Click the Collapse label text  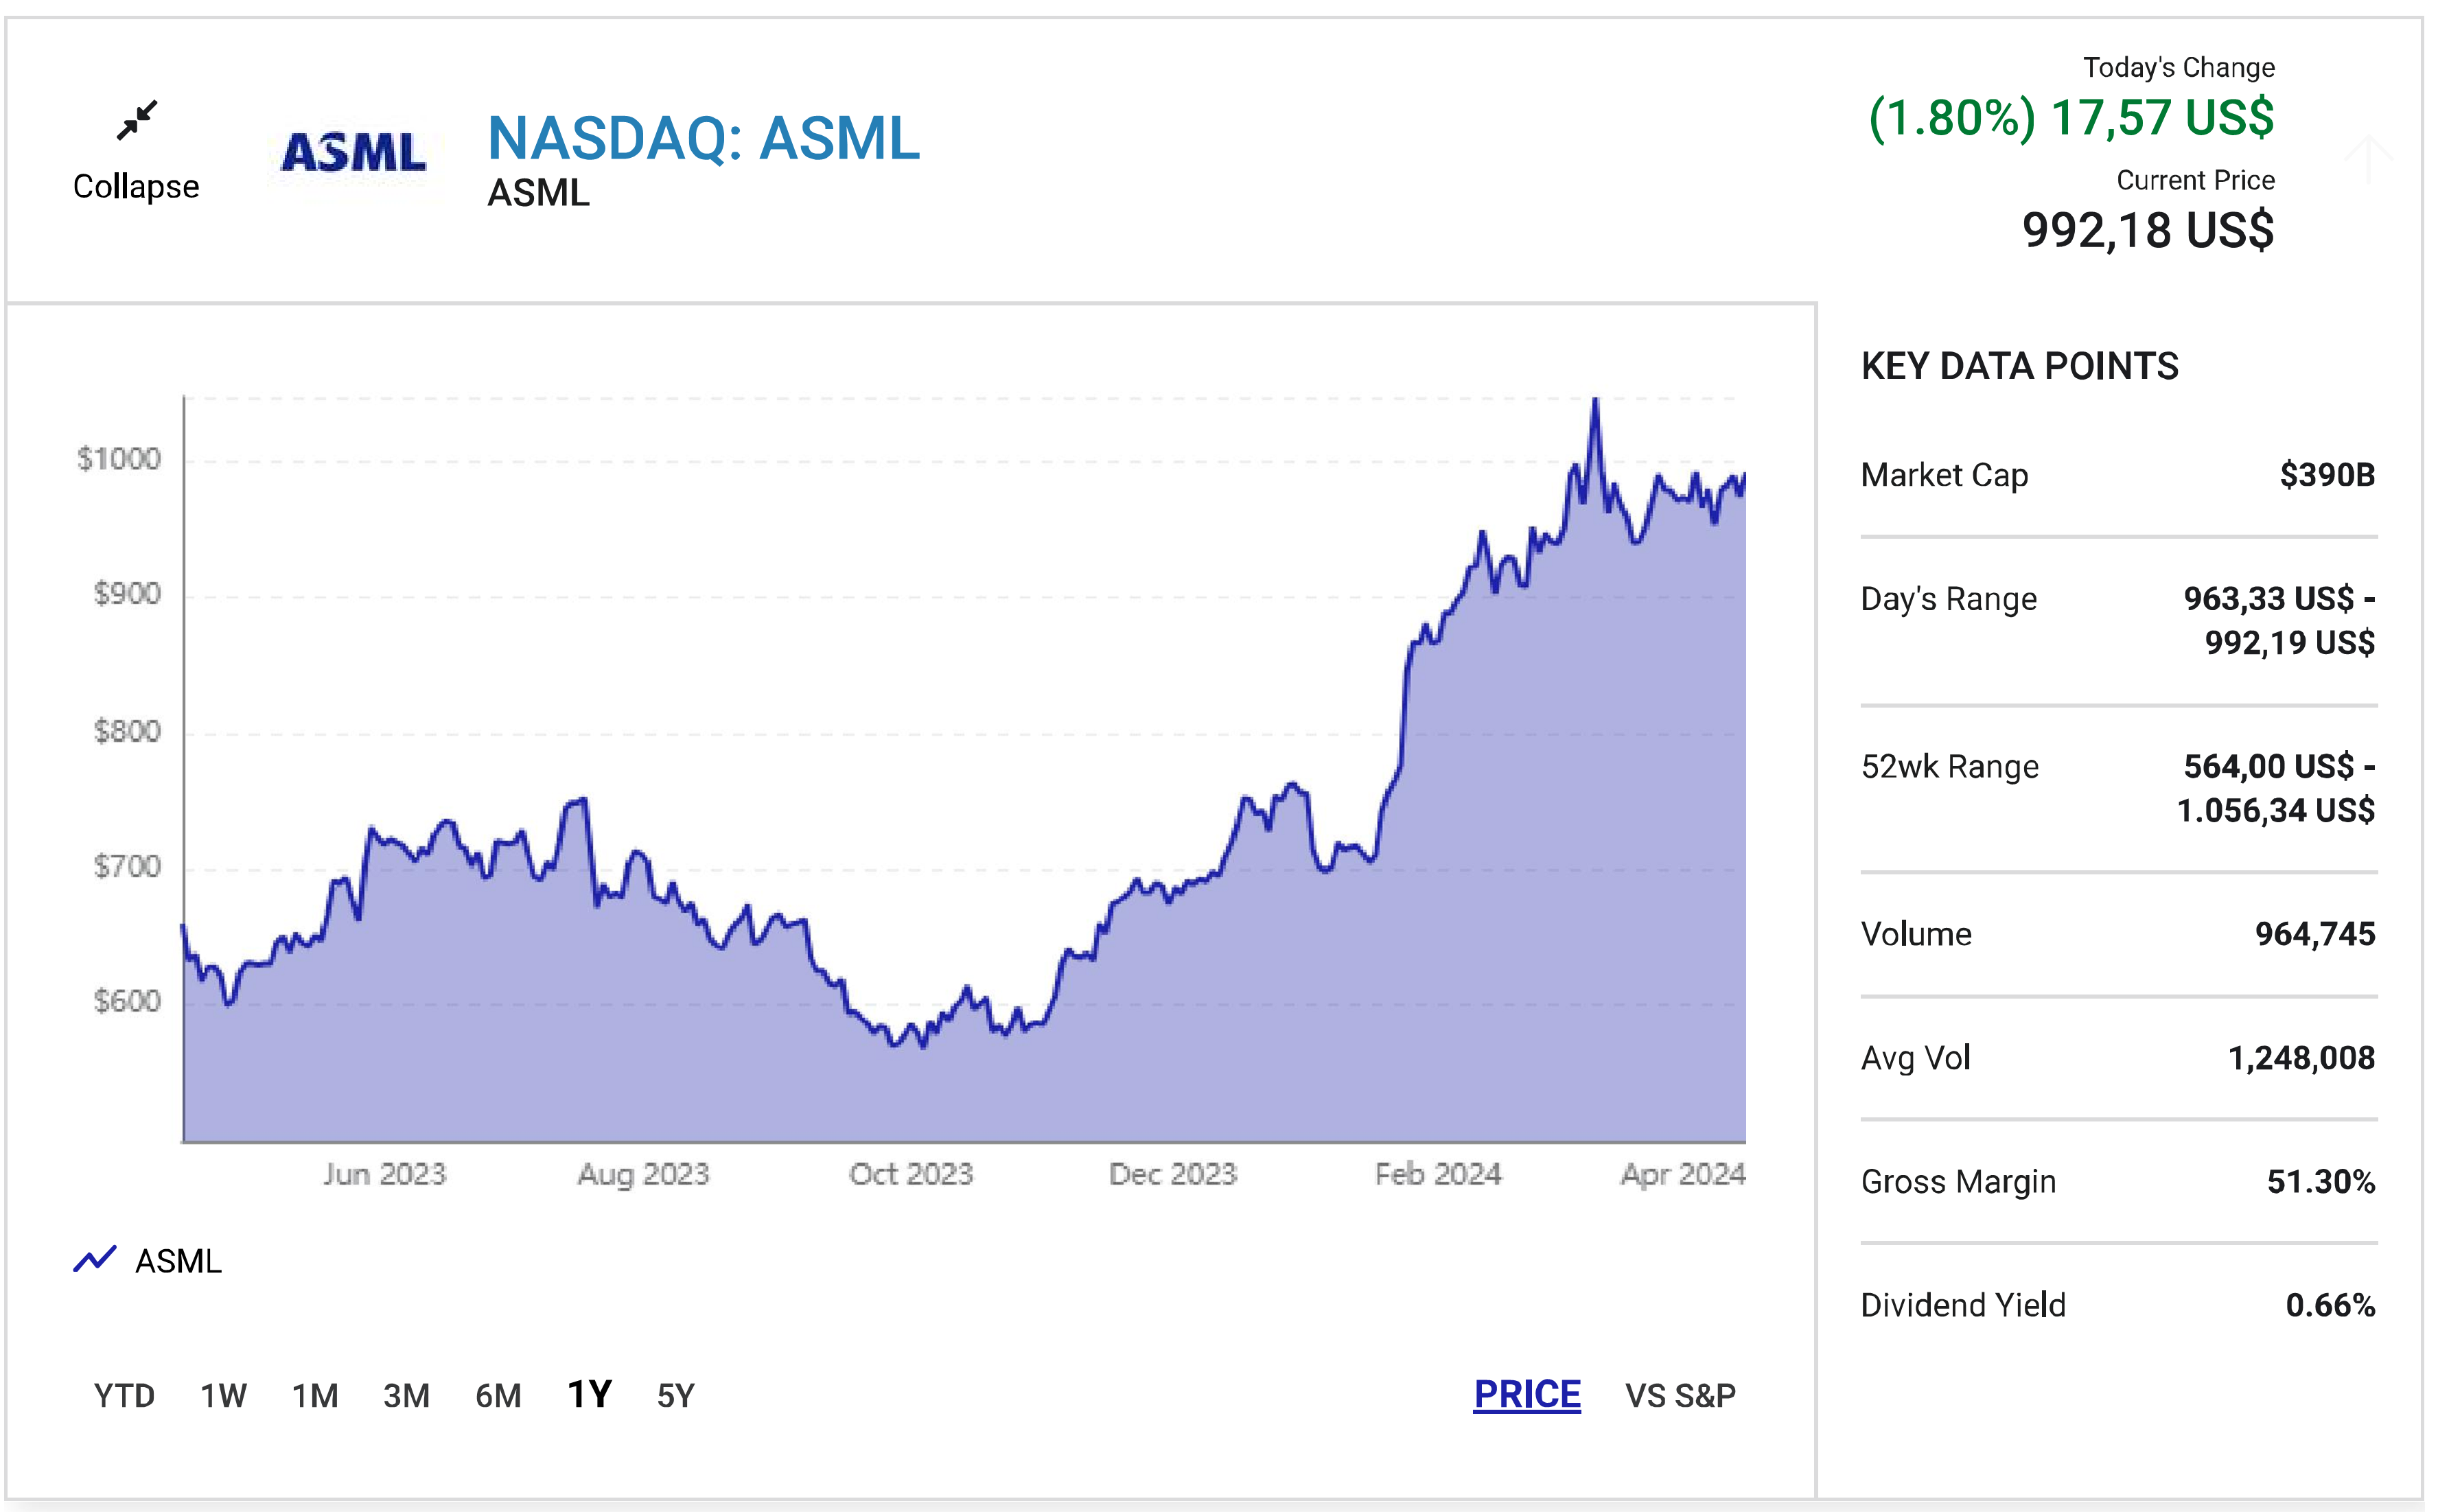click(x=136, y=187)
